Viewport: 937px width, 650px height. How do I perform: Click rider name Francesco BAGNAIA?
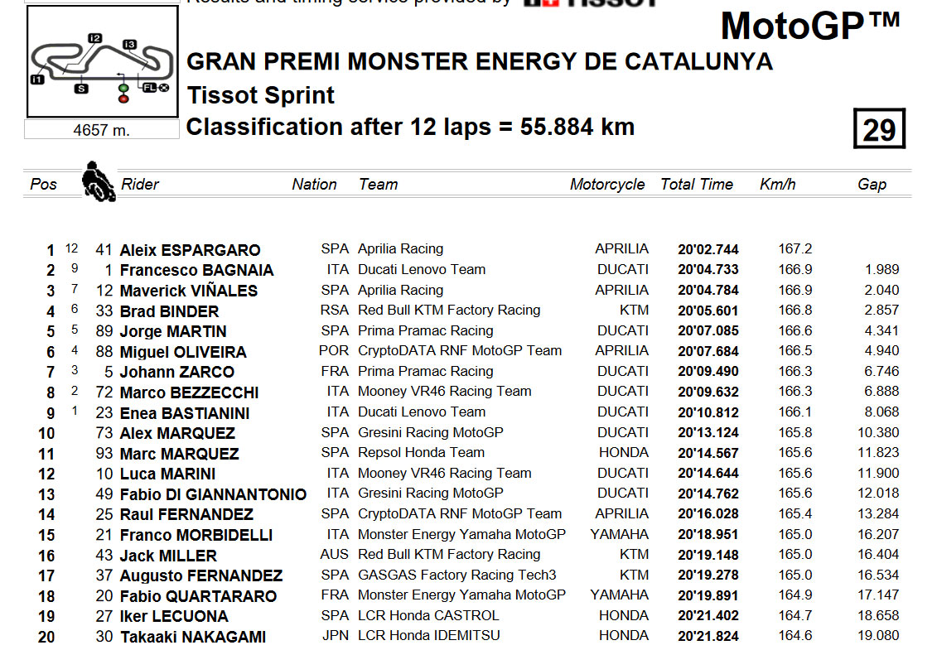196,270
